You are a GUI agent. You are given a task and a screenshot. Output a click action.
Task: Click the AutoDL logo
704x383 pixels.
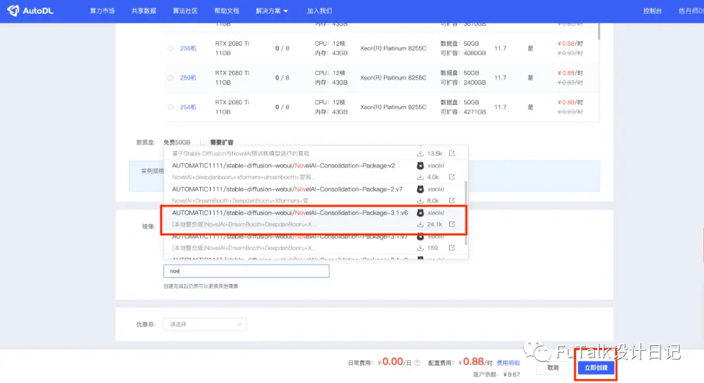pos(30,11)
